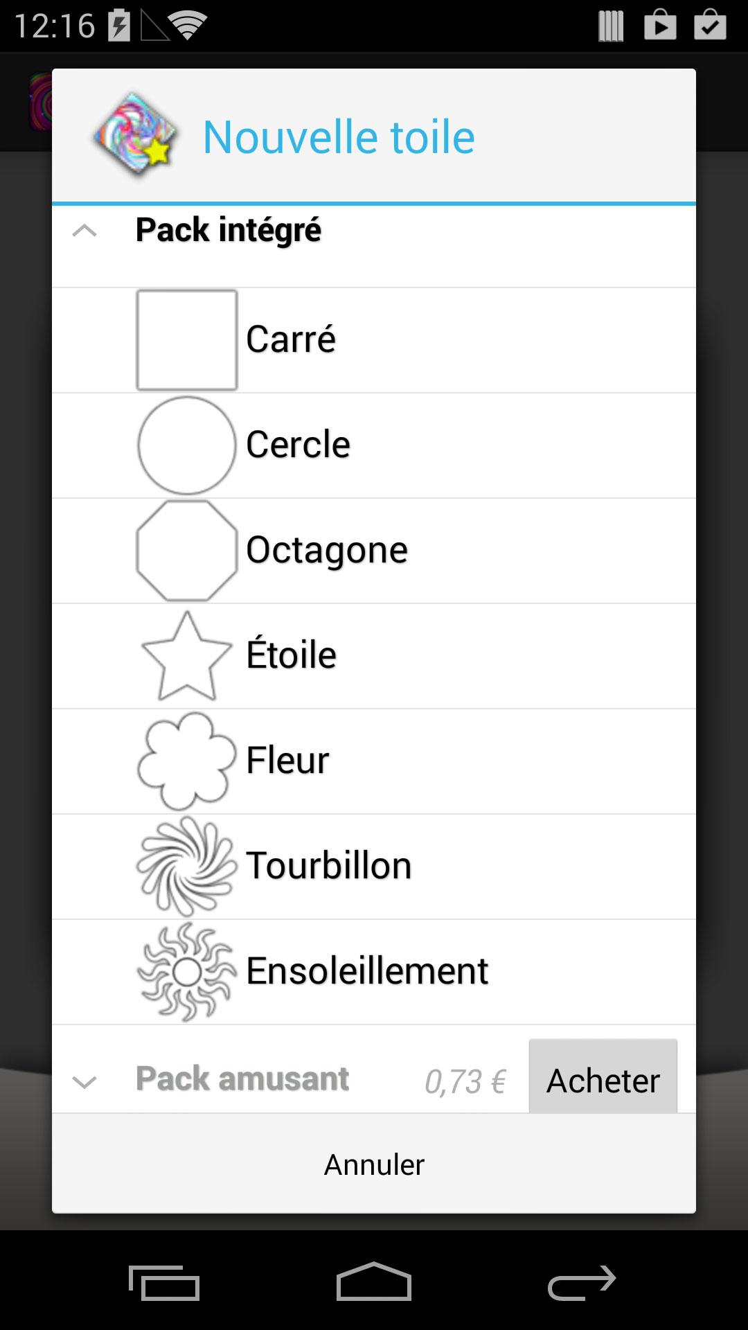748x1330 pixels.
Task: Tap Annuler to cancel dialog
Action: pos(374,1164)
